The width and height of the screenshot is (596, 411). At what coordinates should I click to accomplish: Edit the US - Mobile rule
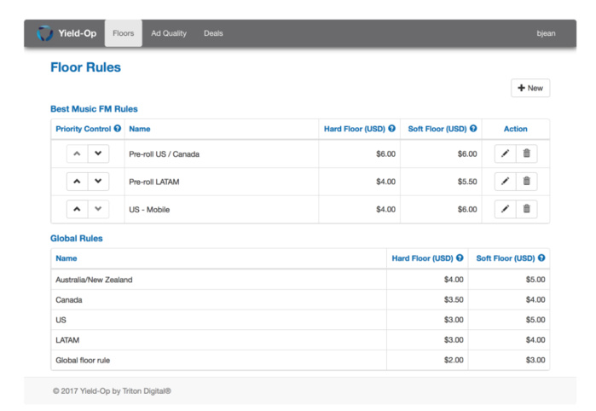[505, 209]
